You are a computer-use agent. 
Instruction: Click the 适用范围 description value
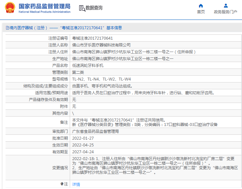(x=143, y=93)
